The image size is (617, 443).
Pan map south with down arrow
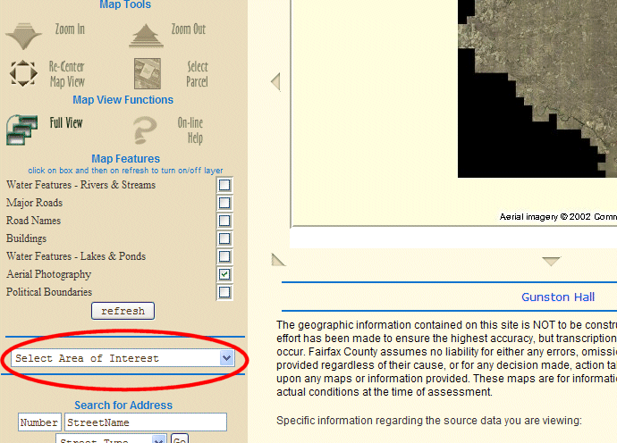coord(551,261)
